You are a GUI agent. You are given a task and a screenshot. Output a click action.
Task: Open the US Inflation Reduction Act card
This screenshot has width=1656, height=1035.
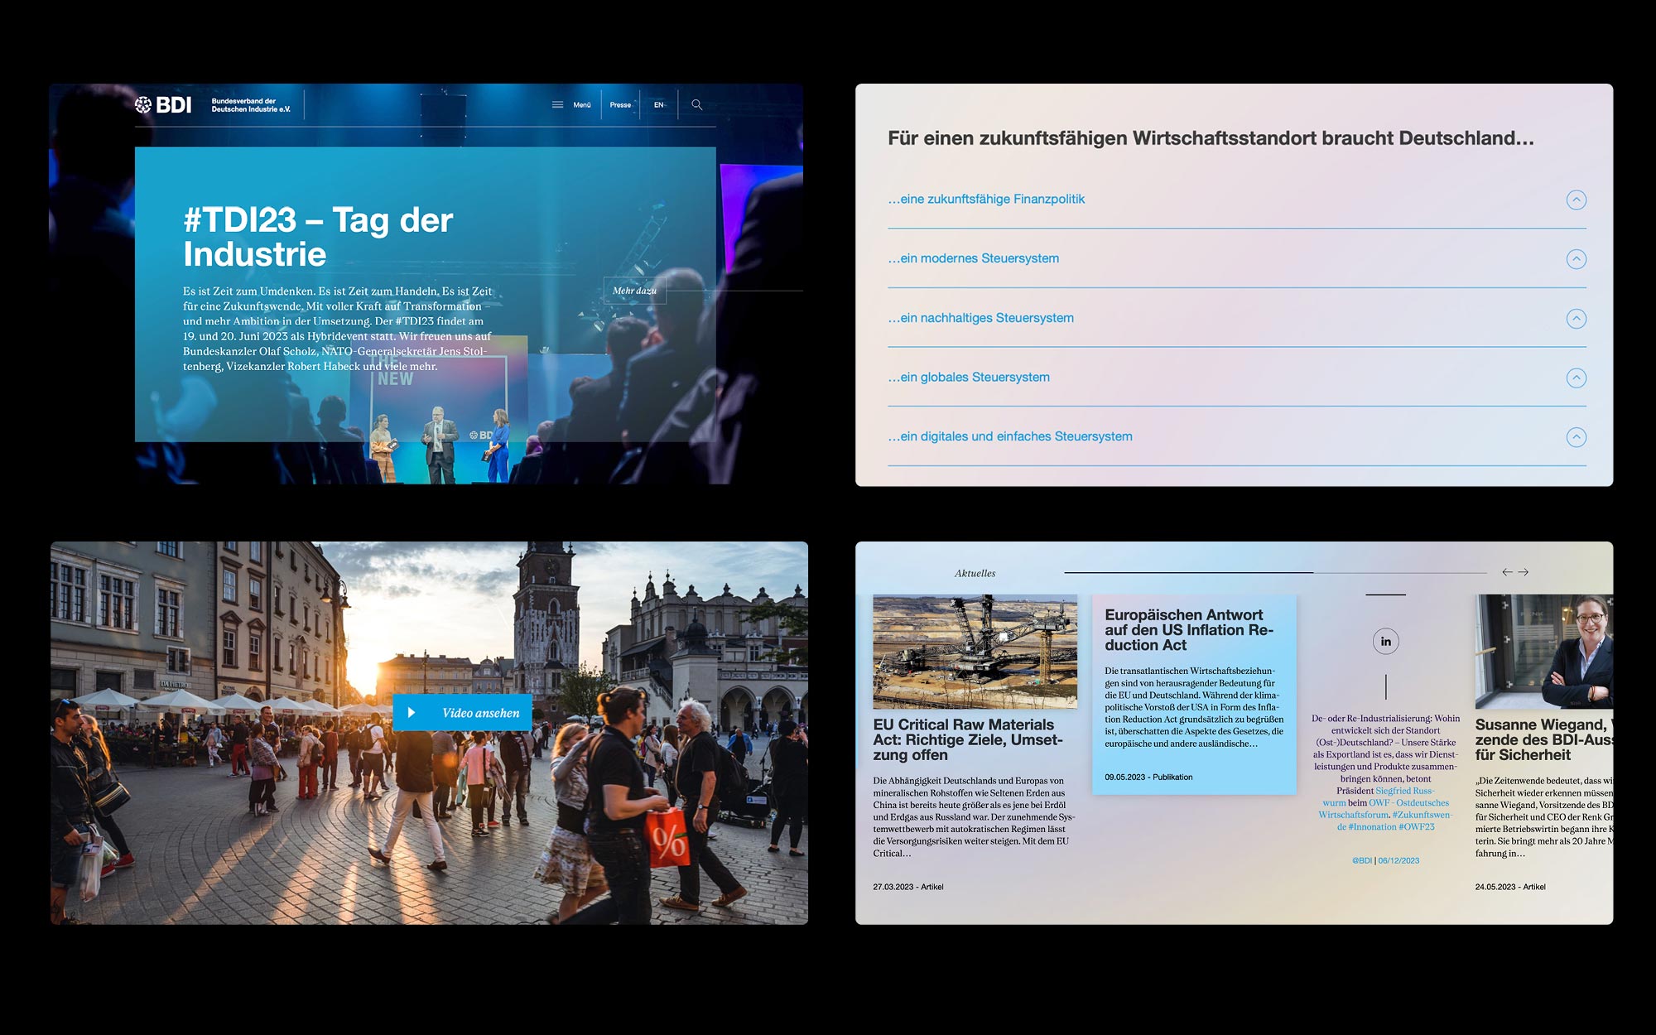(1188, 630)
